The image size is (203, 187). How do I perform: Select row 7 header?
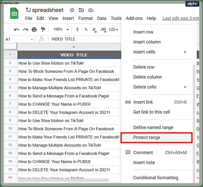(x=10, y=104)
